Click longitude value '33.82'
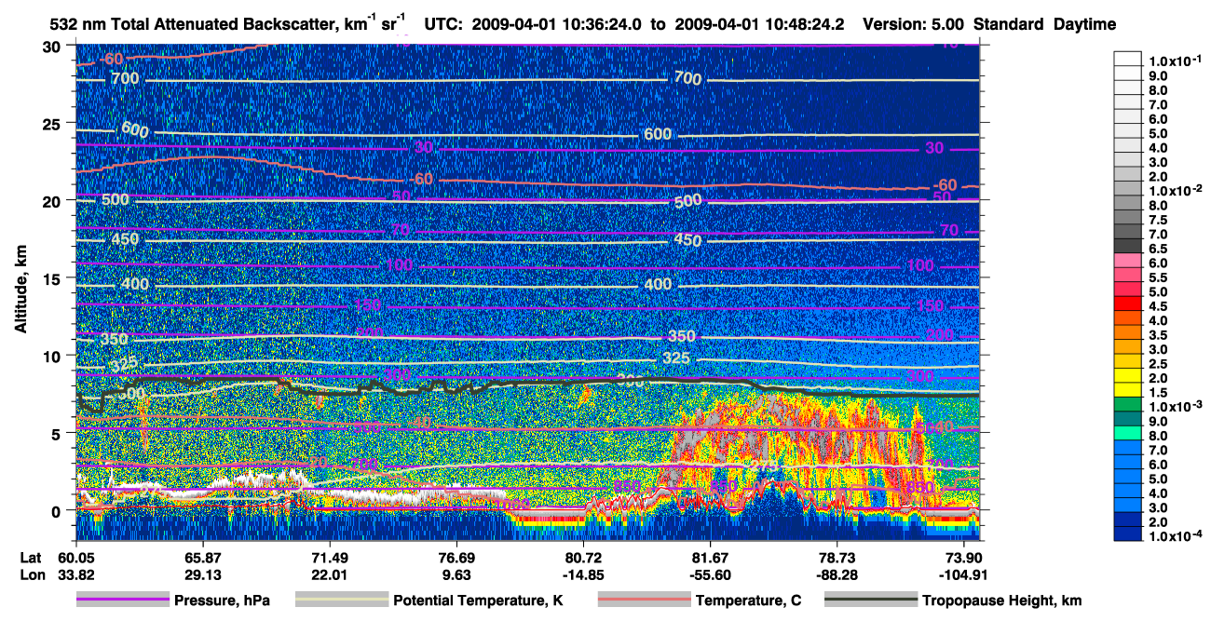This screenshot has height=621, width=1211. 75,574
